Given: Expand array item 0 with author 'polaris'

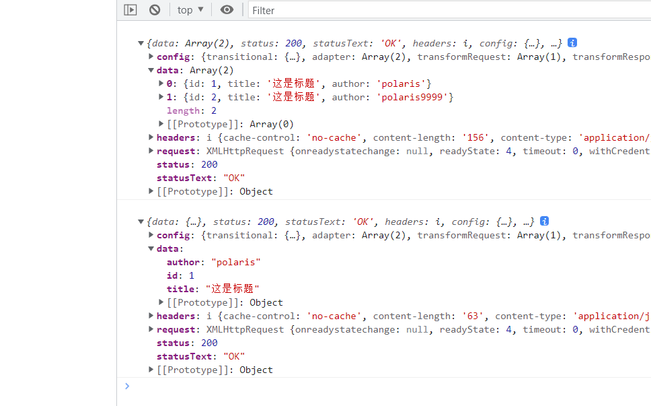Looking at the screenshot, I should (161, 83).
